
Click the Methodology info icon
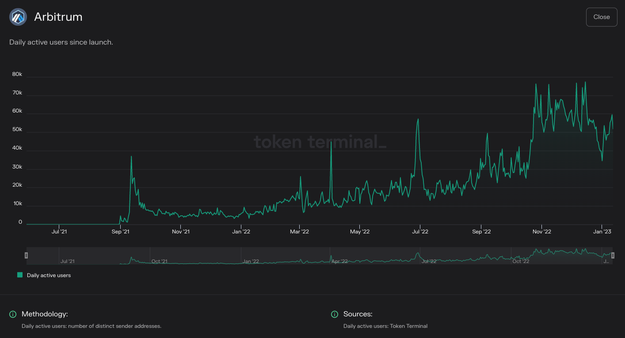coord(13,314)
